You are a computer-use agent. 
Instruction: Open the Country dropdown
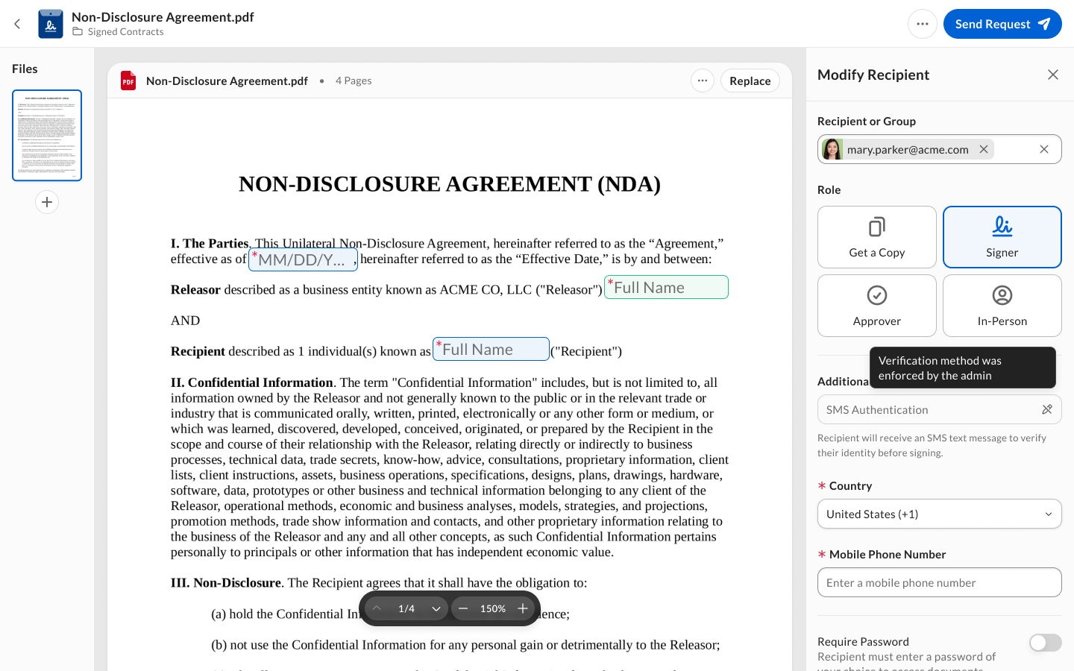tap(939, 514)
